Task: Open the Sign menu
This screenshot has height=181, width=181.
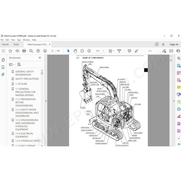Action: click(x=19, y=40)
